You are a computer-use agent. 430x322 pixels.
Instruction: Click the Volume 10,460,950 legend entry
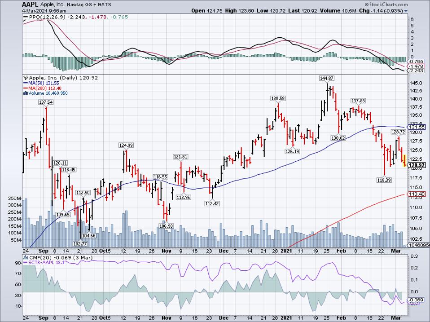(48, 93)
